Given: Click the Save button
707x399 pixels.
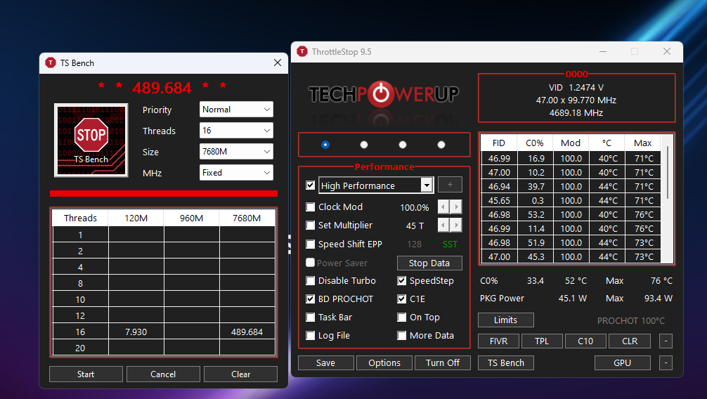Looking at the screenshot, I should pos(325,363).
